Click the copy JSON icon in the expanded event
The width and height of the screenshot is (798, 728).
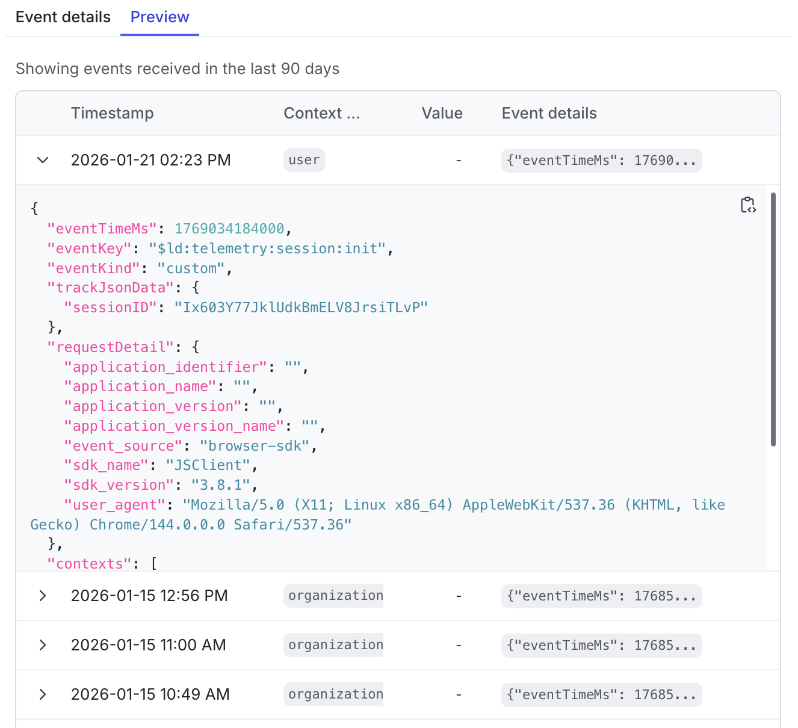point(748,205)
